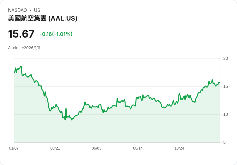
Task: Click the NASDAQ exchange label
Action: pos(17,10)
